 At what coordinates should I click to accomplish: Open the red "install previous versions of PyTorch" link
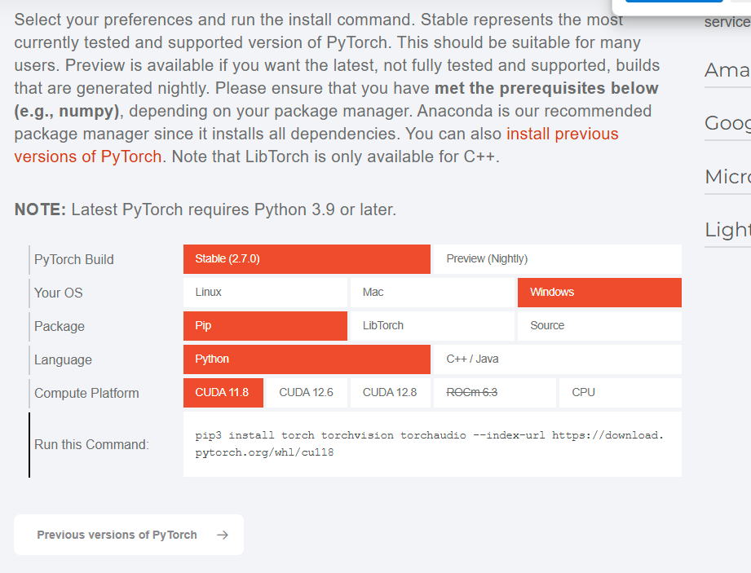pos(562,134)
